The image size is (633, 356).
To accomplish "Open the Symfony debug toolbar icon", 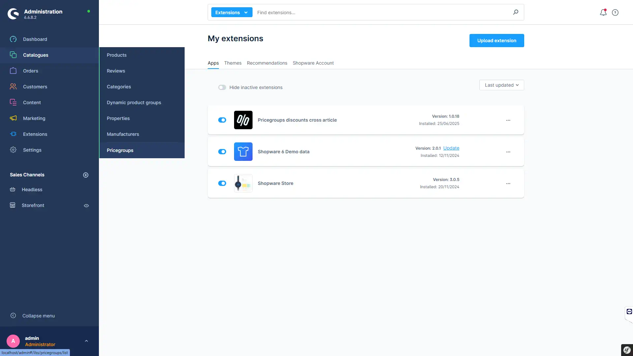I will 627,350.
